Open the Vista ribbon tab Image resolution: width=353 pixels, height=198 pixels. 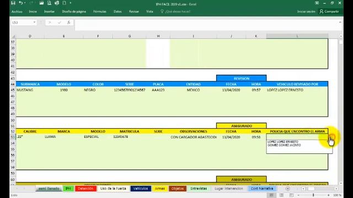(149, 12)
